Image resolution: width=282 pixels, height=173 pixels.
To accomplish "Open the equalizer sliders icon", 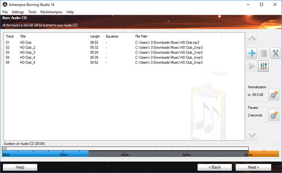I will (263, 66).
